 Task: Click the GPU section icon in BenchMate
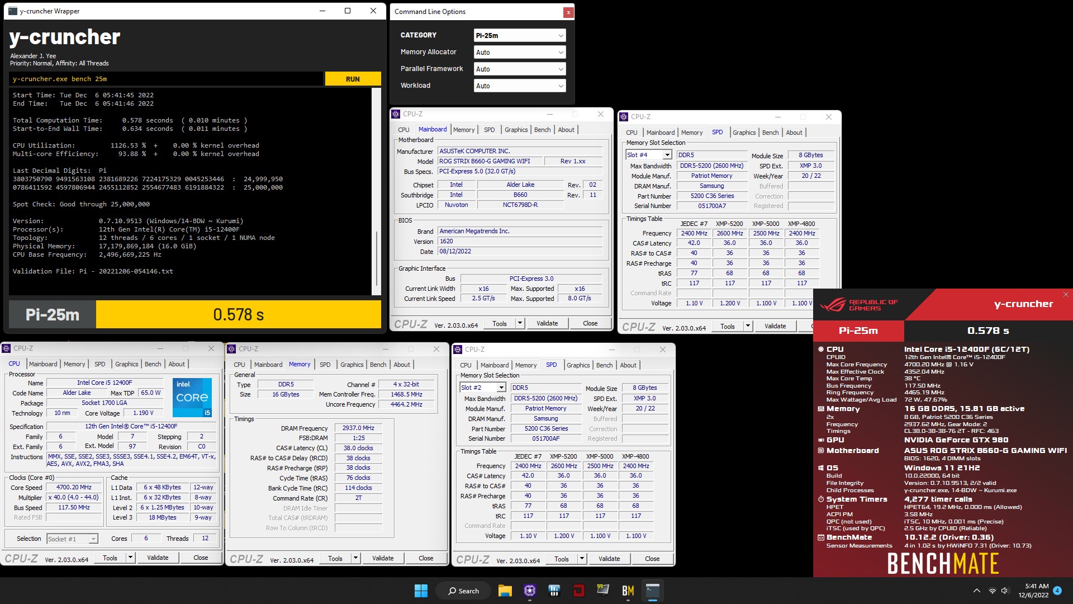coord(821,440)
